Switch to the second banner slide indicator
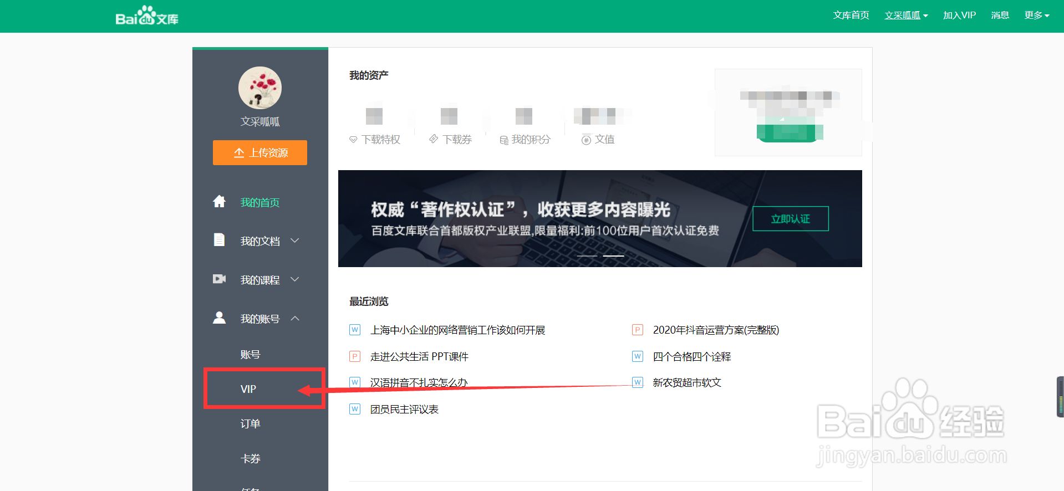 (614, 256)
